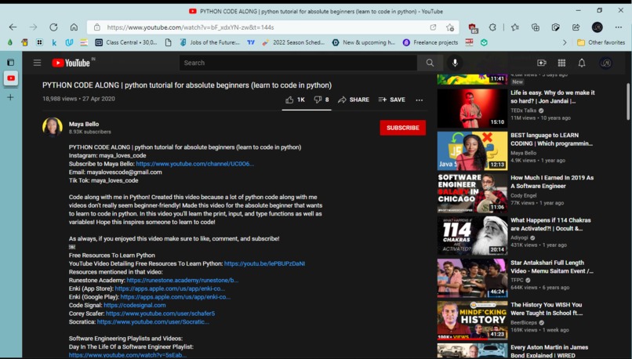
Task: Open the youtu.be free resources link
Action: tap(264, 263)
